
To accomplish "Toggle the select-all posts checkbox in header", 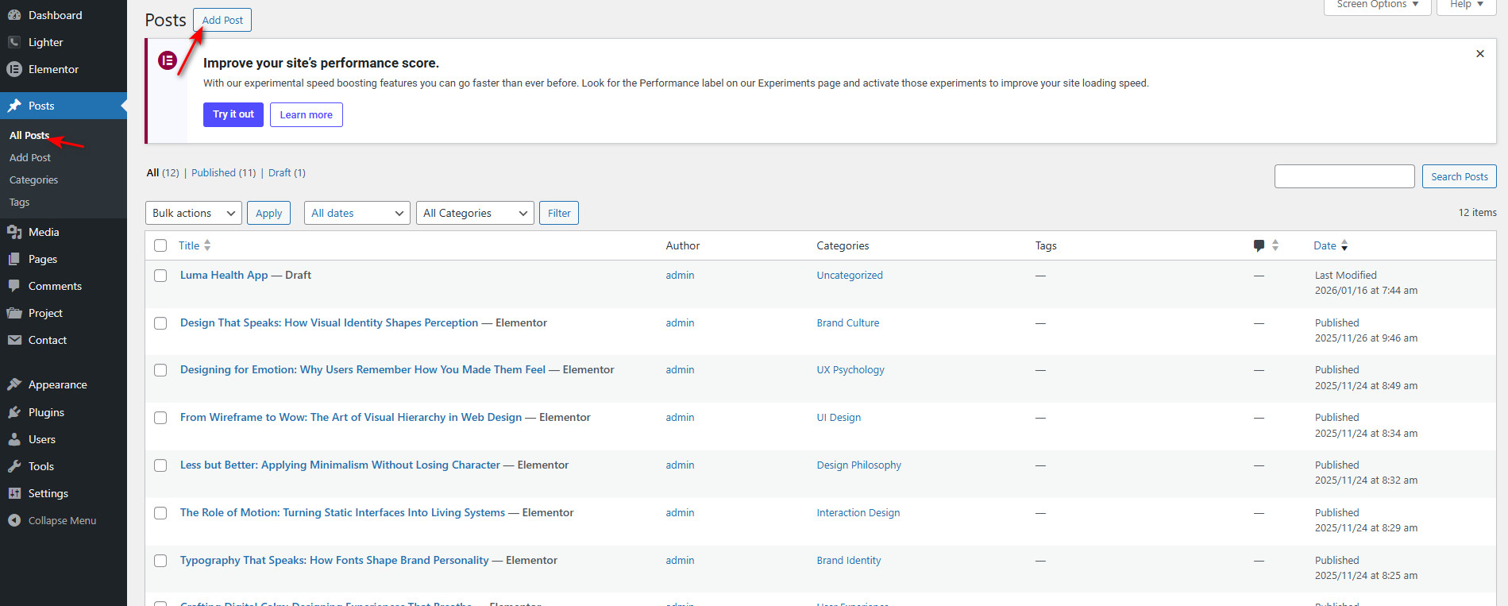I will [x=160, y=245].
